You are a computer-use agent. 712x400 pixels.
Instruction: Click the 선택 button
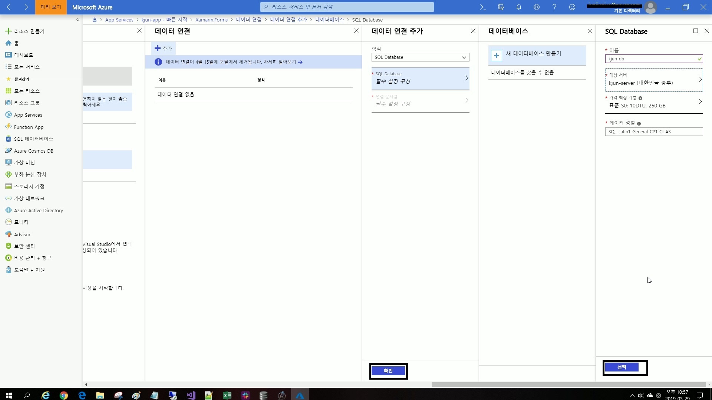622,367
